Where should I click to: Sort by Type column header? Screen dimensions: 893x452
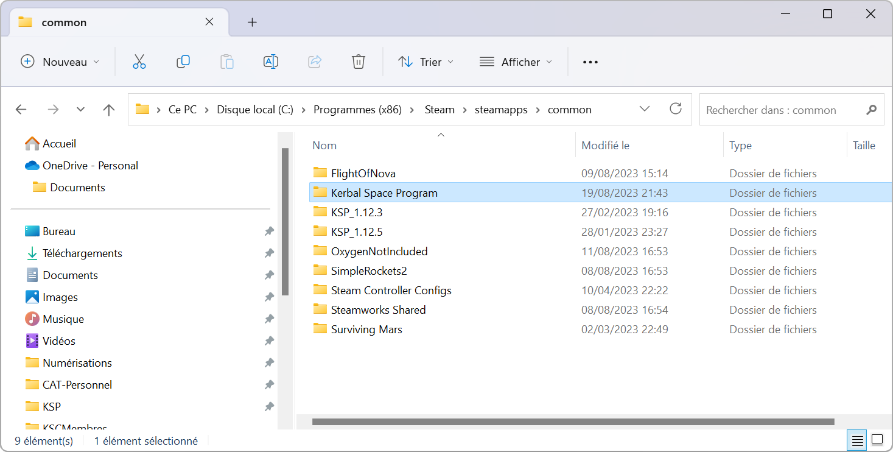click(740, 146)
